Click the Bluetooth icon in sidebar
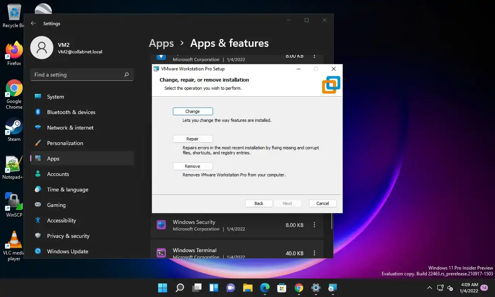 (38, 112)
